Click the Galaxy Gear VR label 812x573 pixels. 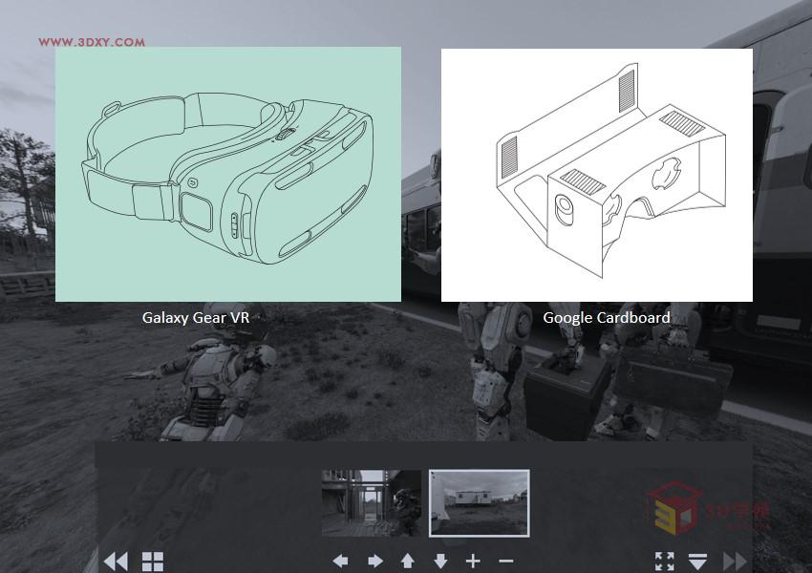coord(196,317)
